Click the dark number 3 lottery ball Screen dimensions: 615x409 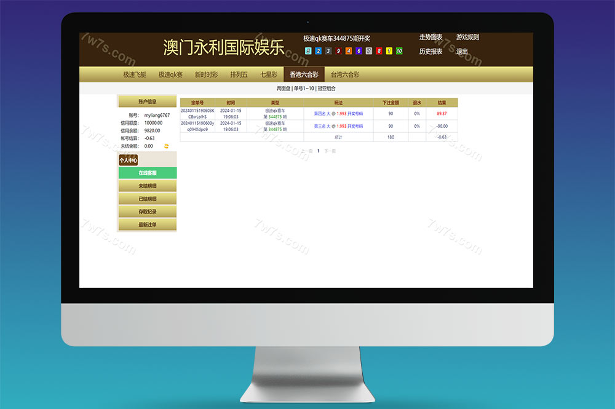point(328,50)
